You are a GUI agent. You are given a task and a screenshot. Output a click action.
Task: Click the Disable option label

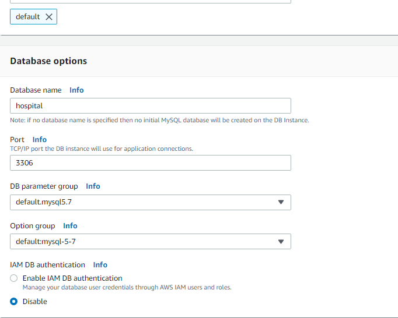point(35,301)
